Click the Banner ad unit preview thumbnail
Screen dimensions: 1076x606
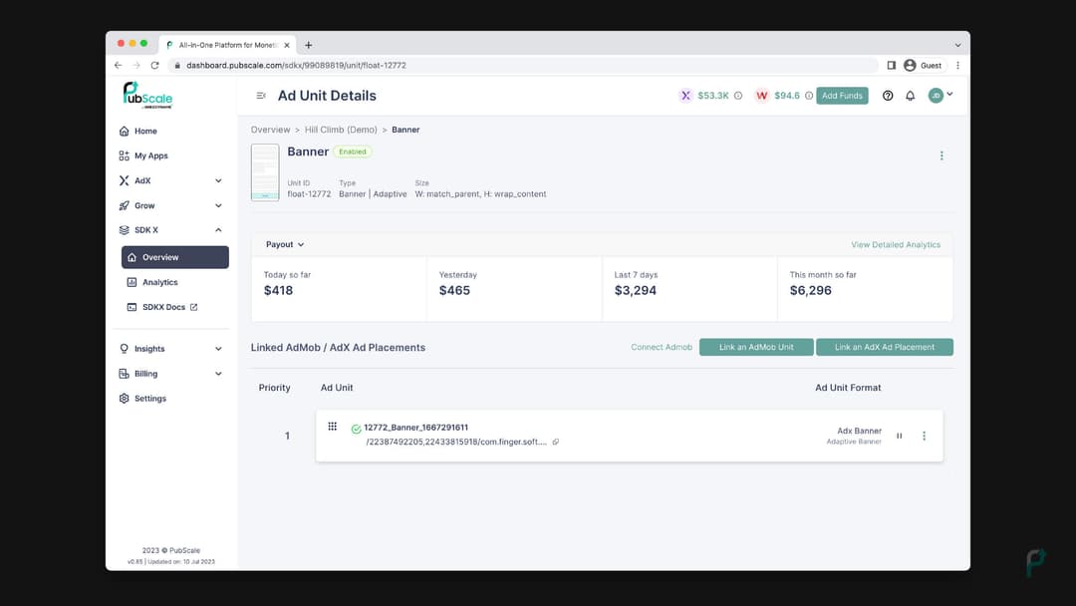[265, 171]
